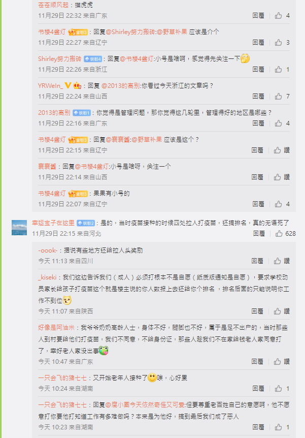This screenshot has height=438, width=305.
Task: Reply to 幸运宝子在这里's main comment
Action: pos(259,234)
